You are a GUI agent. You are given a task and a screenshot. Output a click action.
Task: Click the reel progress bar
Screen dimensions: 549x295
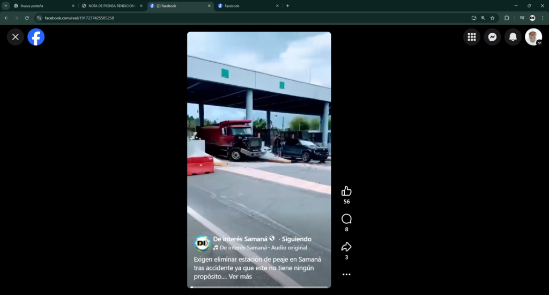coord(258,287)
